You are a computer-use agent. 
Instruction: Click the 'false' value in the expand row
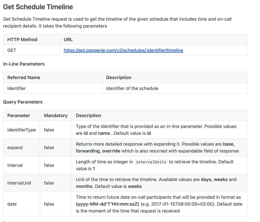pos(49,148)
